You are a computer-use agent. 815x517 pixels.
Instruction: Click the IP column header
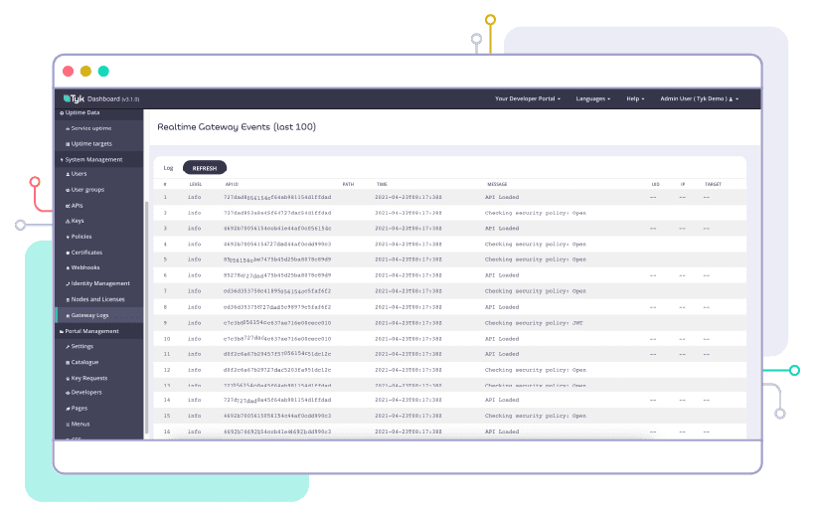pyautogui.click(x=683, y=184)
